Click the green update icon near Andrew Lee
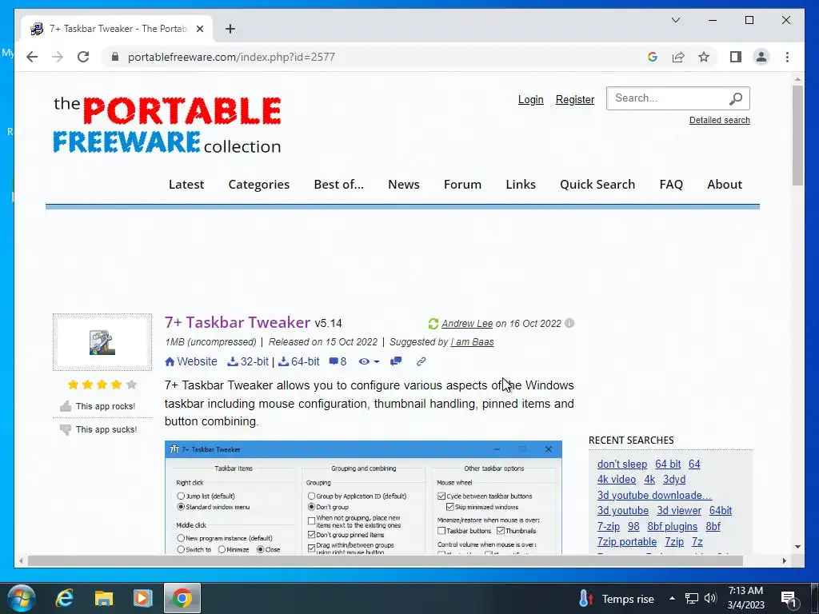The width and height of the screenshot is (819, 614). coord(433,324)
